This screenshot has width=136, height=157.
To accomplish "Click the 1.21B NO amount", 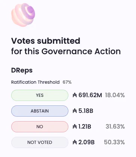I will (x=85, y=127).
